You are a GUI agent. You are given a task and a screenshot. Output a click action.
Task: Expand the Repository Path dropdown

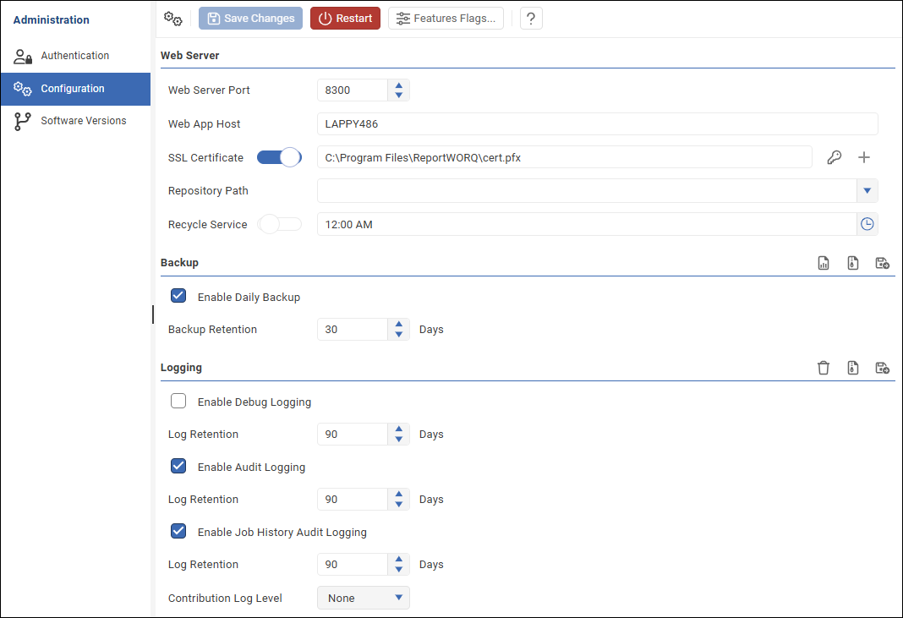[867, 191]
